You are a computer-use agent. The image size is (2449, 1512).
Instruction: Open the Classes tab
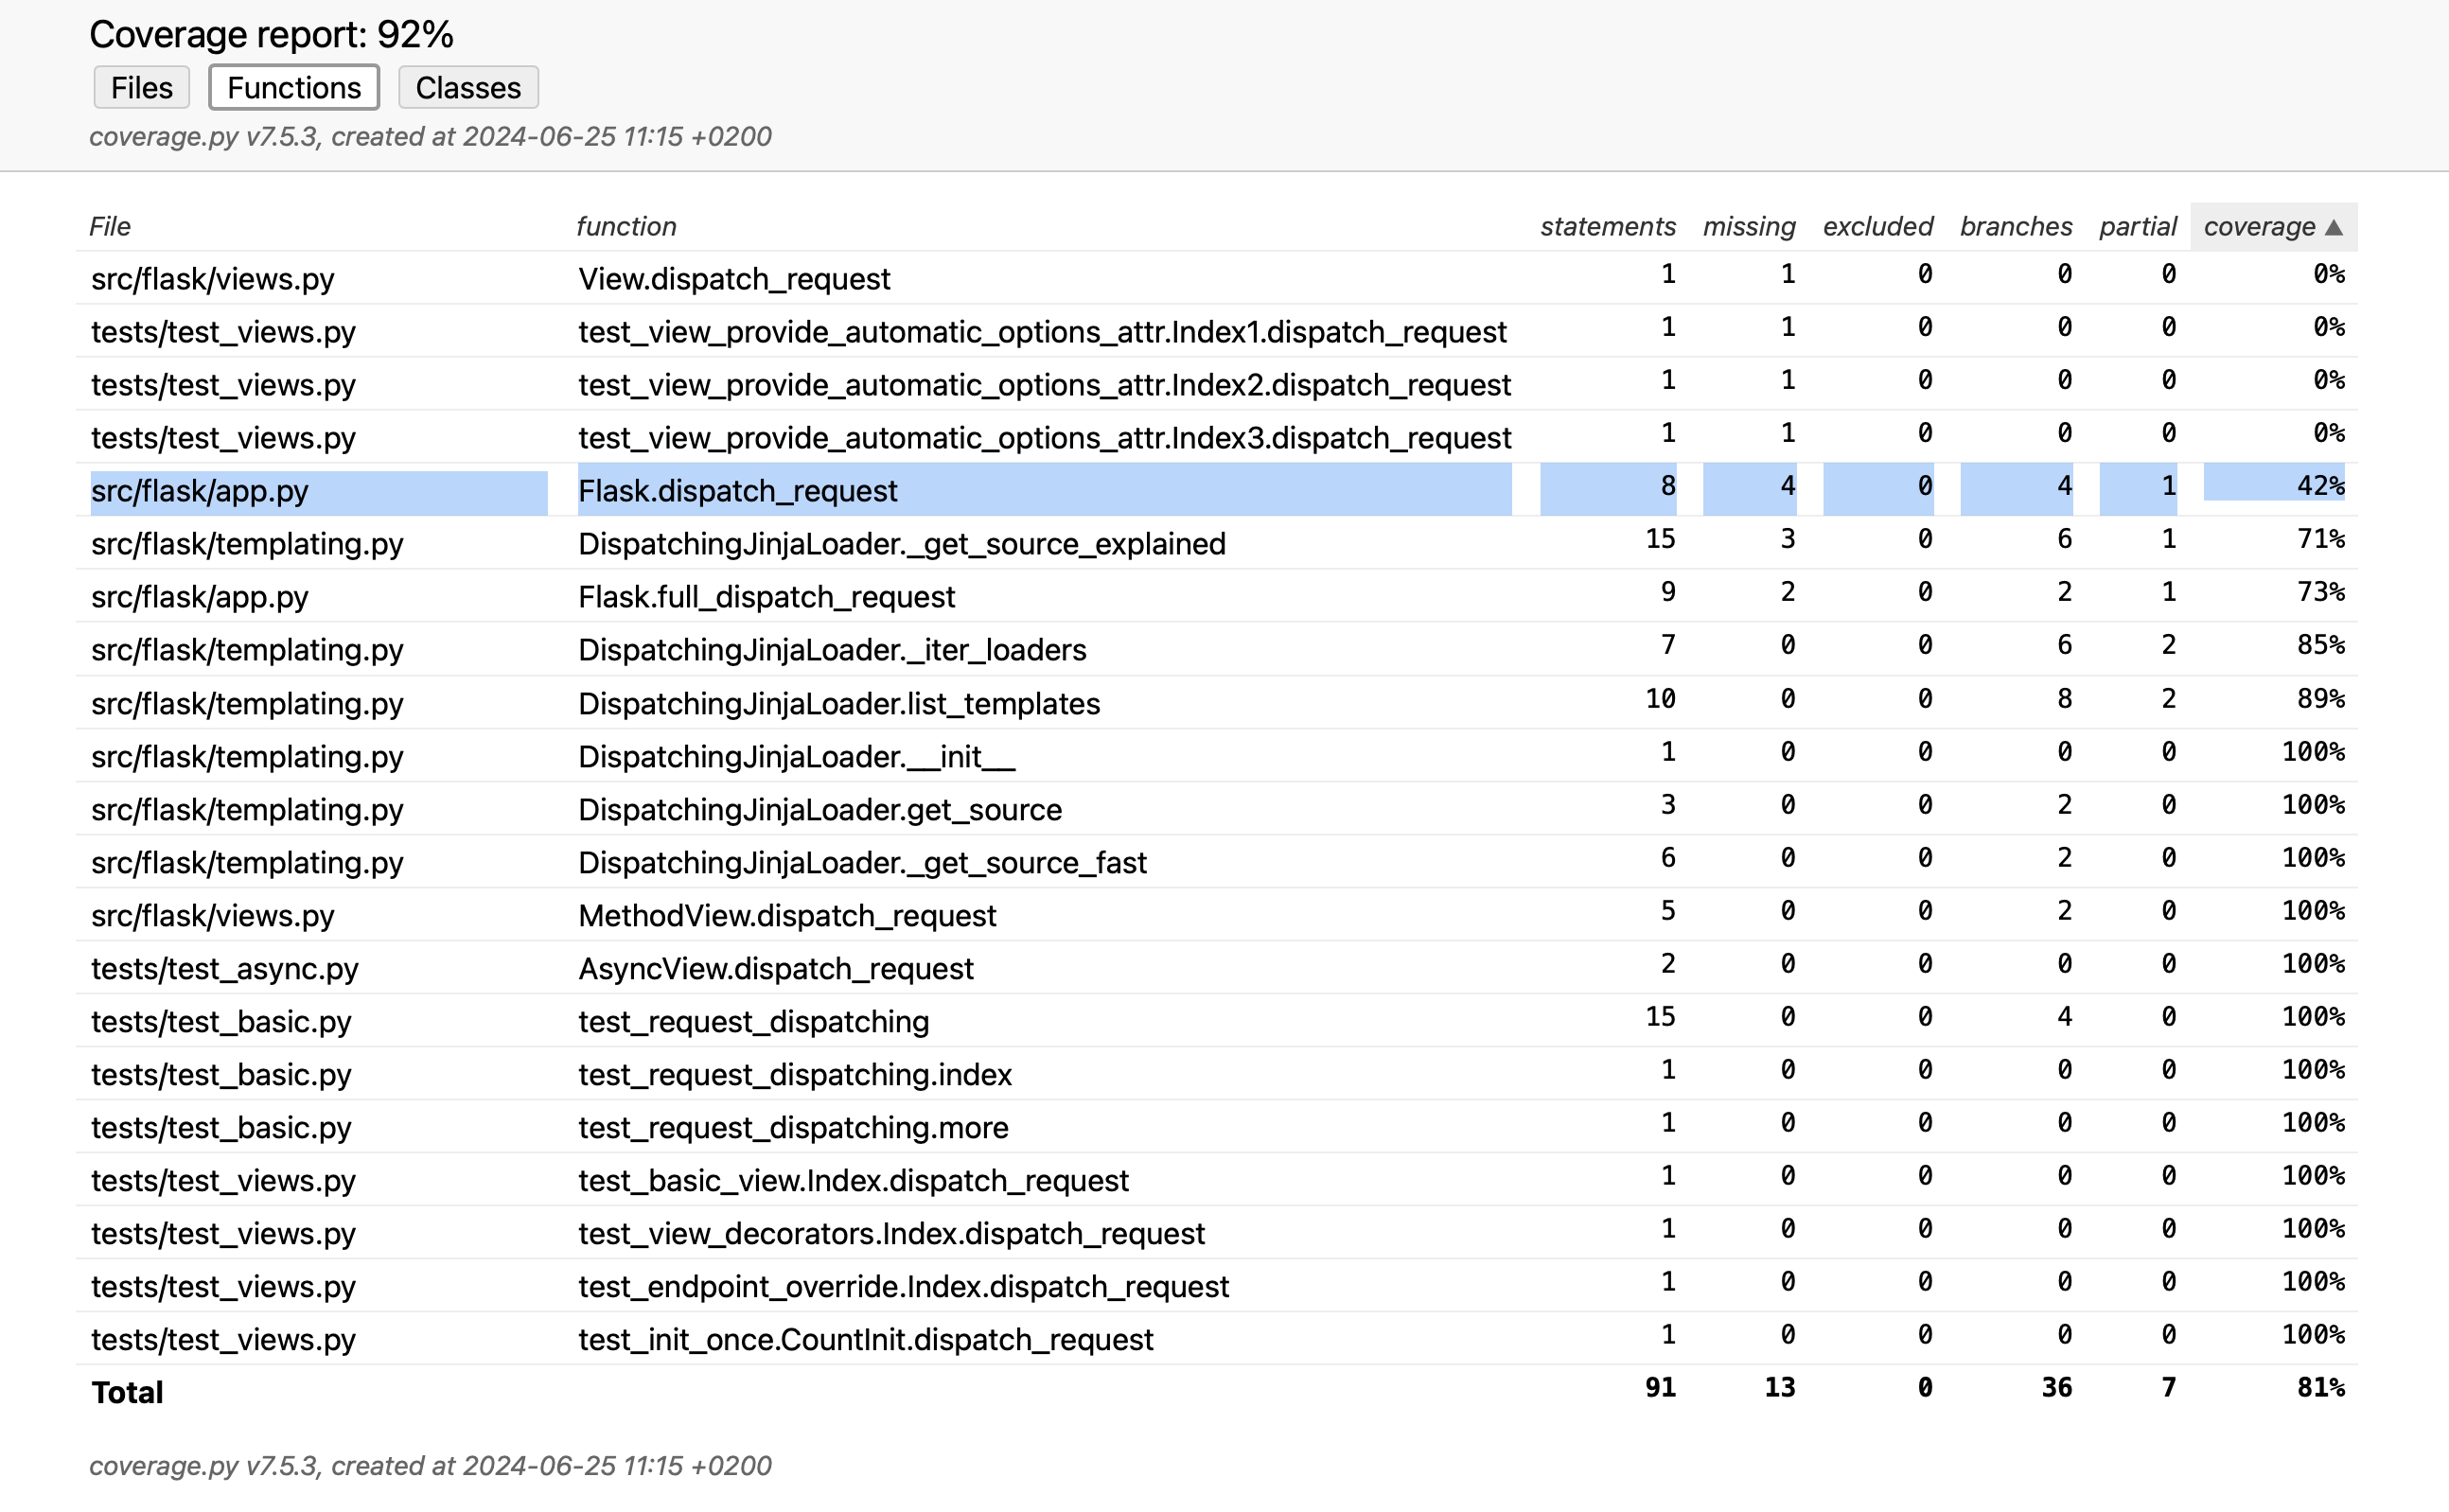click(x=468, y=87)
